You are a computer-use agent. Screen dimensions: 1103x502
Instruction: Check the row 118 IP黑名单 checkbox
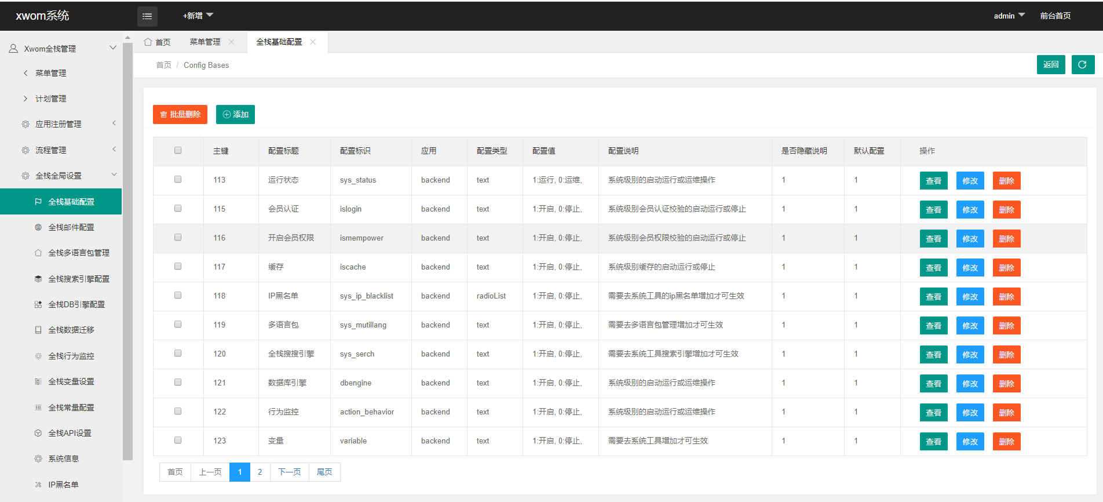click(x=178, y=295)
